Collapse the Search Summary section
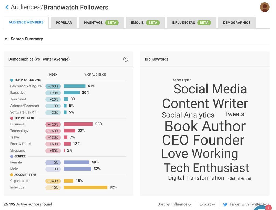Viewport: 276px width, 210px height. point(6,39)
